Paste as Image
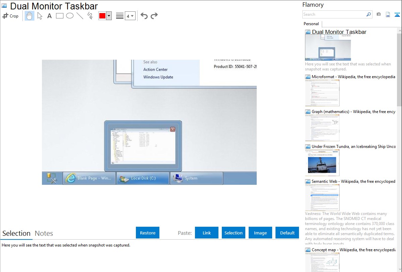 point(260,233)
